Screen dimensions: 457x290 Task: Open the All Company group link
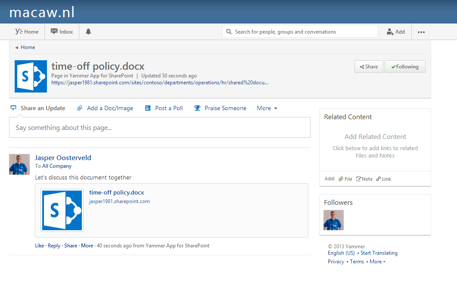57,166
